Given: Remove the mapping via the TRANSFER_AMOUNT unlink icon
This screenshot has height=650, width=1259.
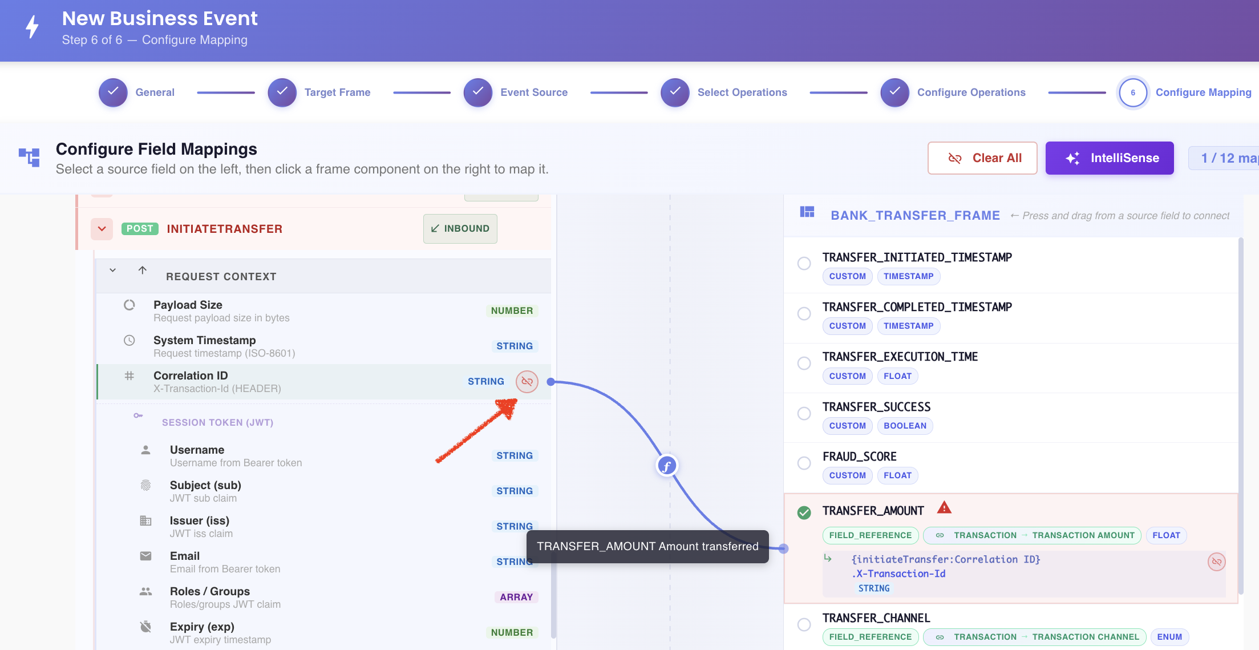Looking at the screenshot, I should tap(1217, 562).
